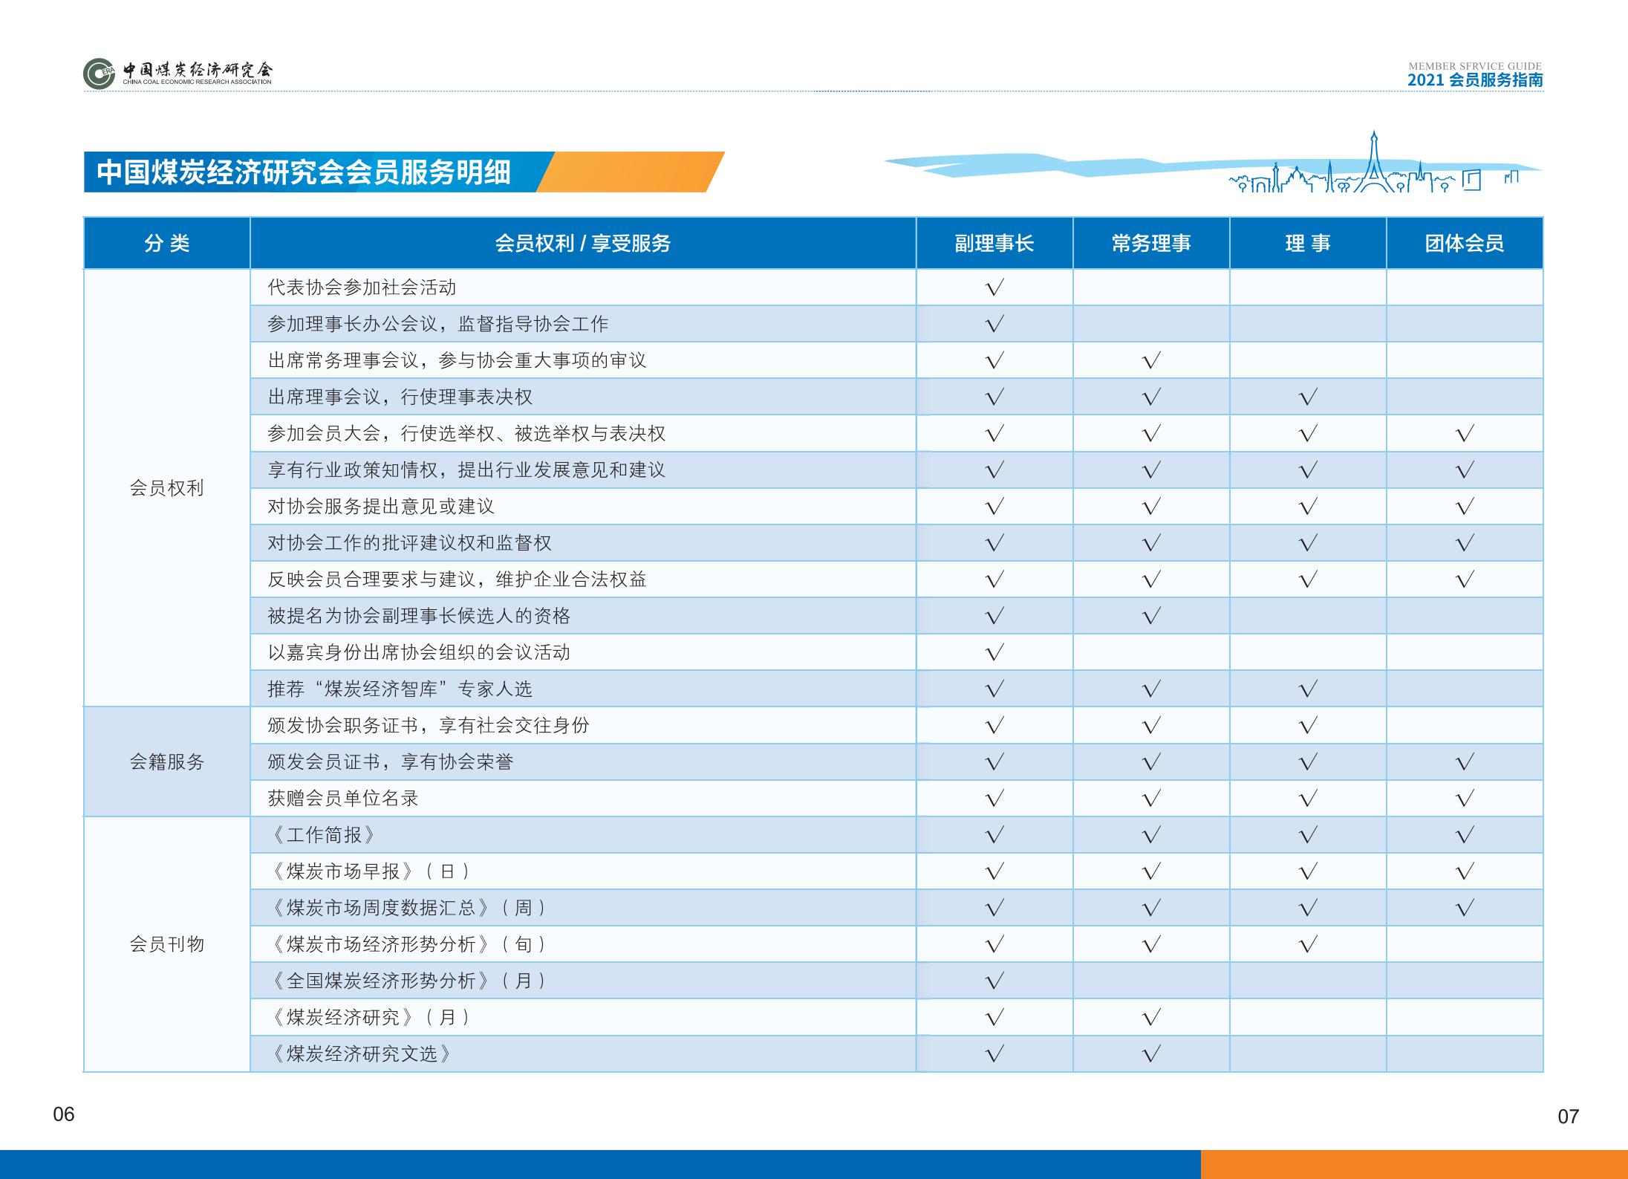Click the row 出席常务理事会议，参与协会重大事项的审议

tap(896, 360)
